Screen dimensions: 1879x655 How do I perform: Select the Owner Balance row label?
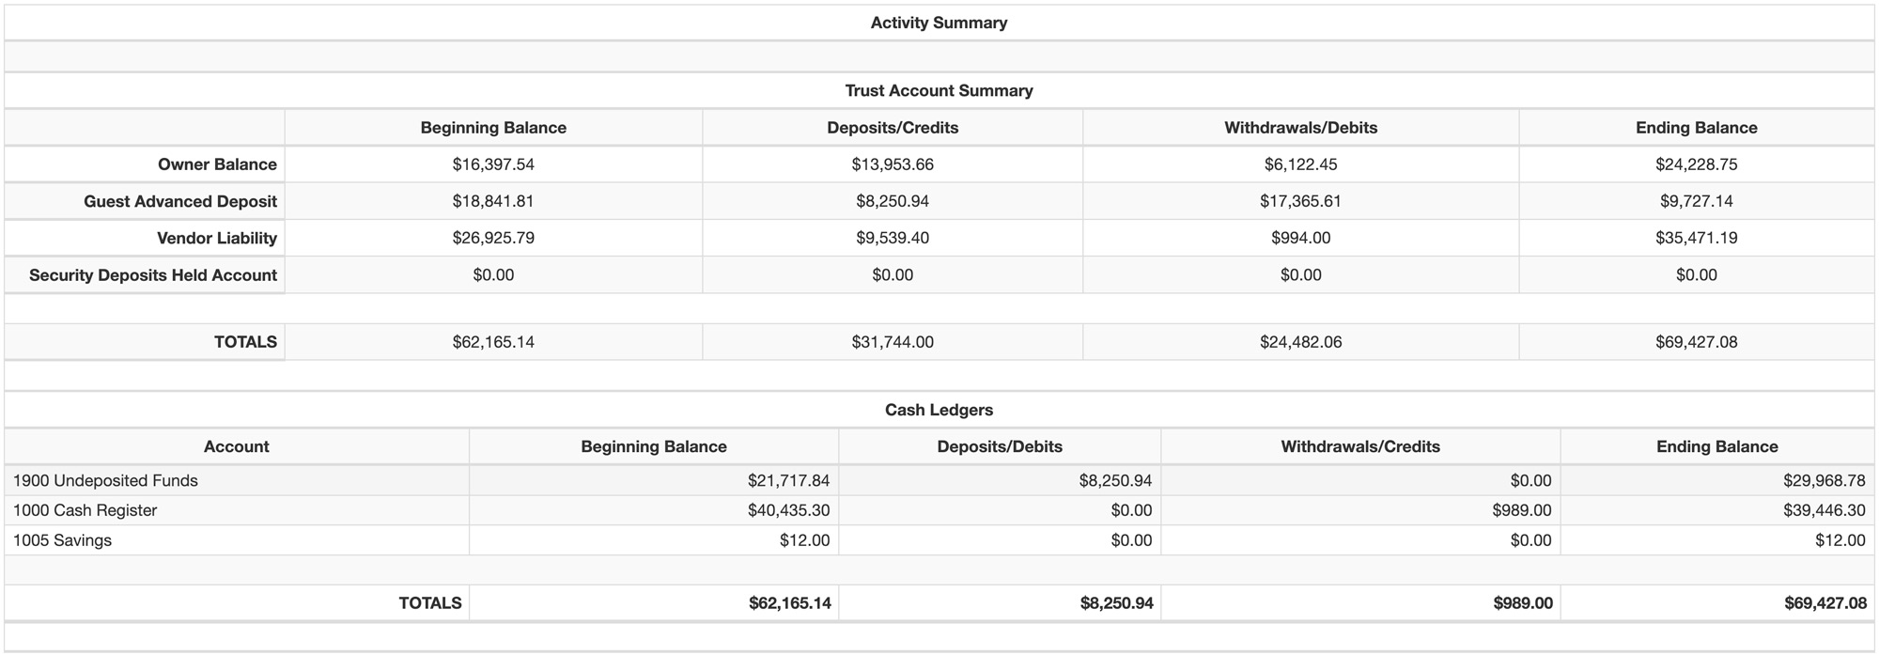point(217,164)
